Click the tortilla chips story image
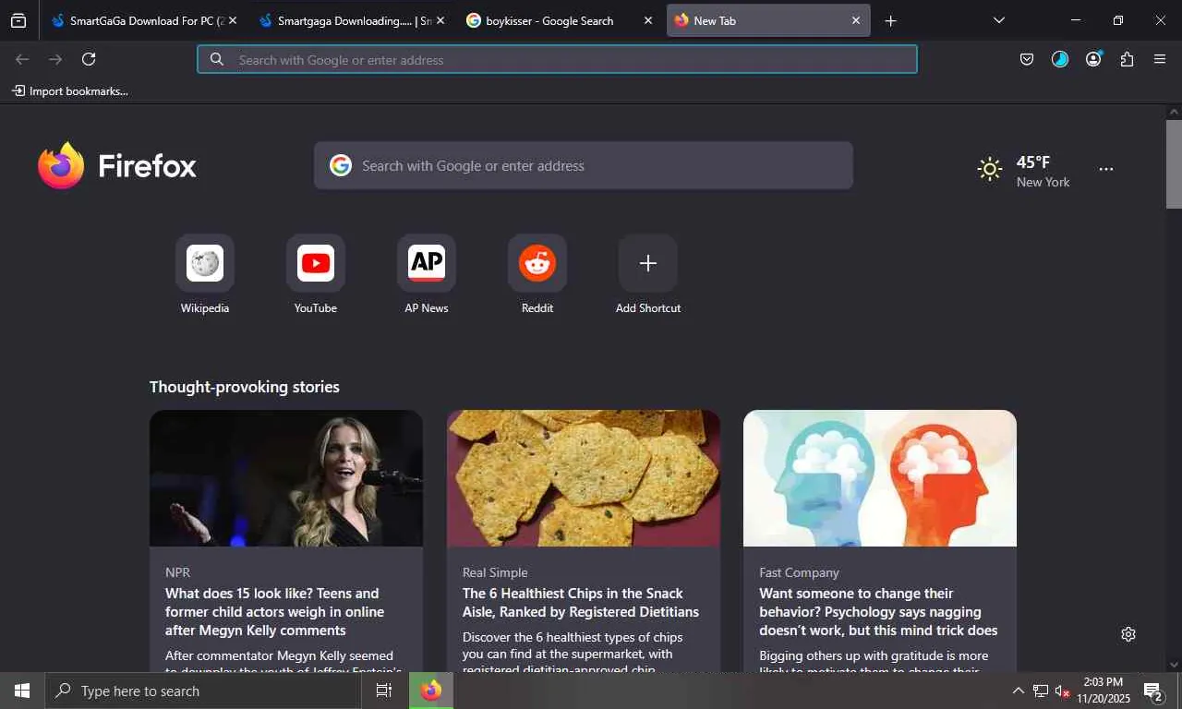Image resolution: width=1182 pixels, height=709 pixels. click(x=584, y=478)
